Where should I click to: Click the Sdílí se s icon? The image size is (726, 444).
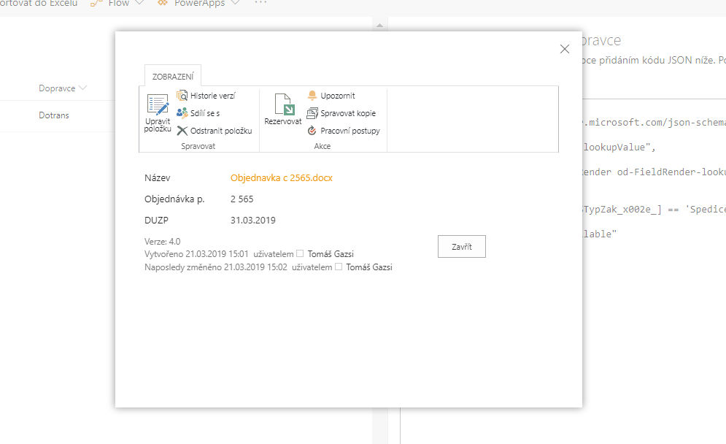pos(182,113)
